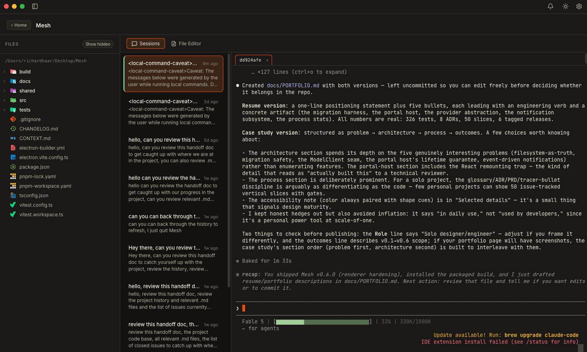Click the .gitignore git icon
The height and width of the screenshot is (352, 587).
tap(13, 119)
